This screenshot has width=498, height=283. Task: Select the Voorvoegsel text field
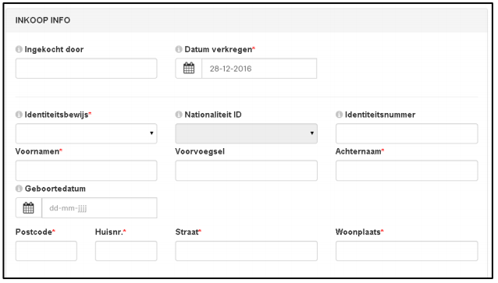click(x=246, y=171)
